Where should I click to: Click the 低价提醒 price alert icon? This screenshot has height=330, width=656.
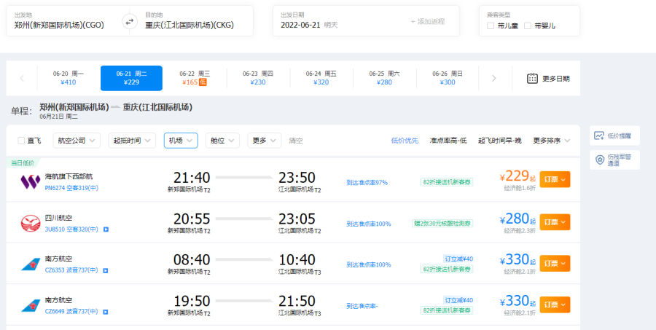(x=599, y=135)
